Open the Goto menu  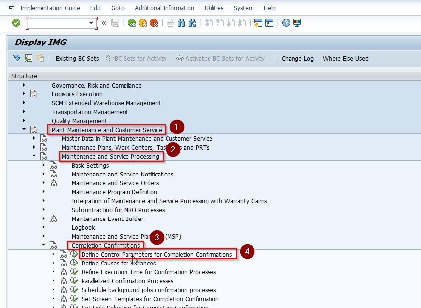click(118, 8)
